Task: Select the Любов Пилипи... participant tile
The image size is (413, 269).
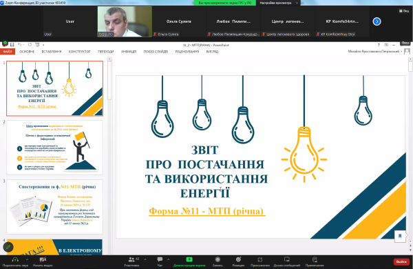Action: pyautogui.click(x=233, y=21)
